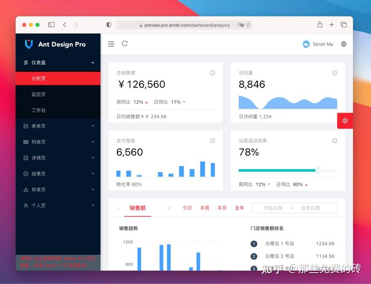The width and height of the screenshot is (371, 284).
Task: Open the language globe icon
Action: (x=344, y=44)
